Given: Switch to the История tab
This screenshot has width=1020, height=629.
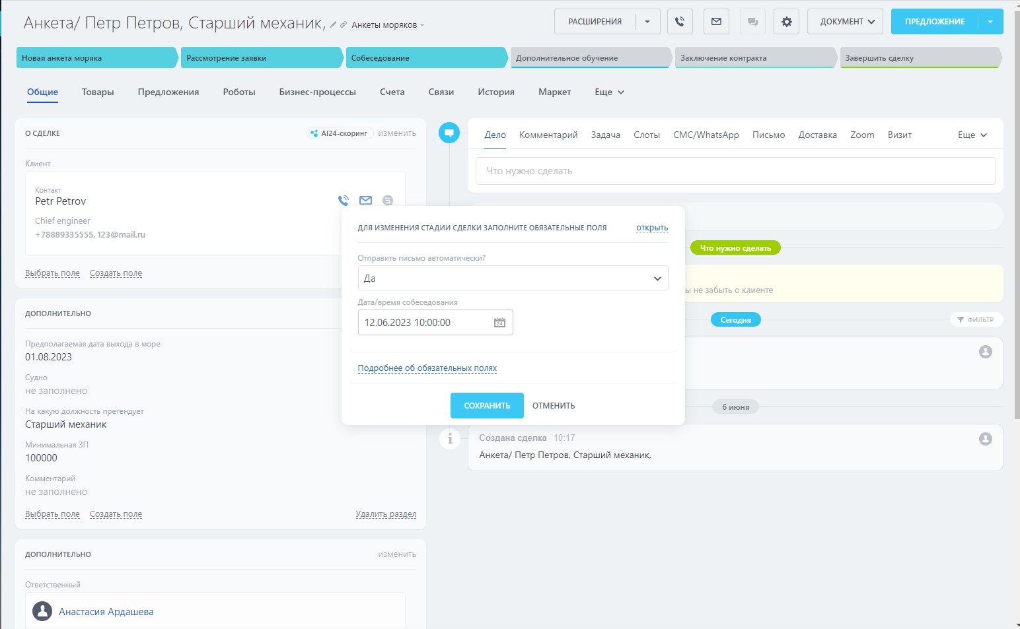Looking at the screenshot, I should pyautogui.click(x=495, y=92).
